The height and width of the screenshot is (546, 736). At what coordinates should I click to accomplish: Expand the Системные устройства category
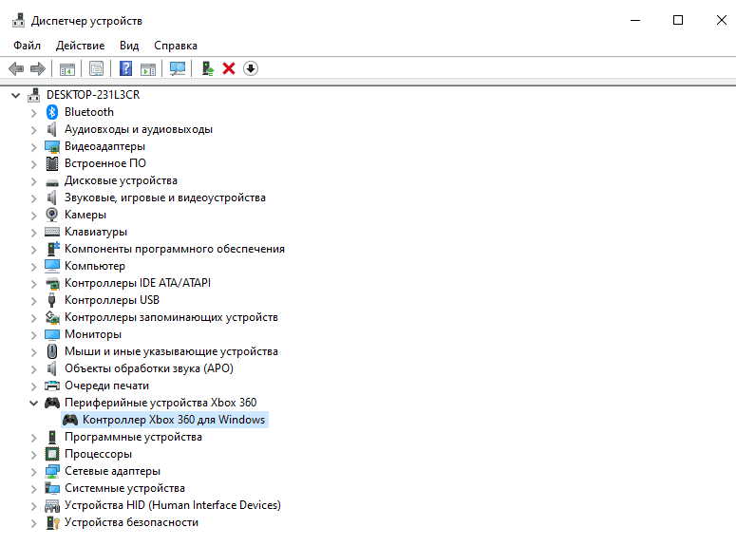34,489
